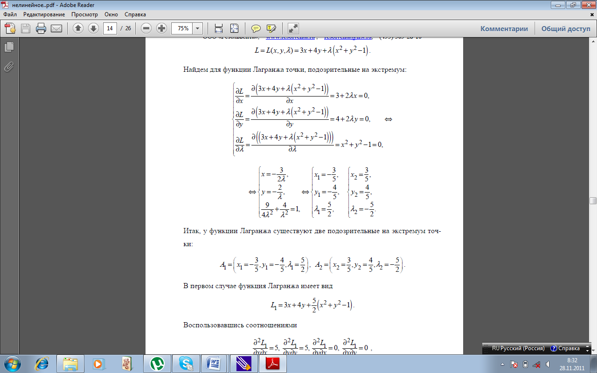Open the Общий доступ panel
Screen dimensions: 597x373
[x=566, y=28]
